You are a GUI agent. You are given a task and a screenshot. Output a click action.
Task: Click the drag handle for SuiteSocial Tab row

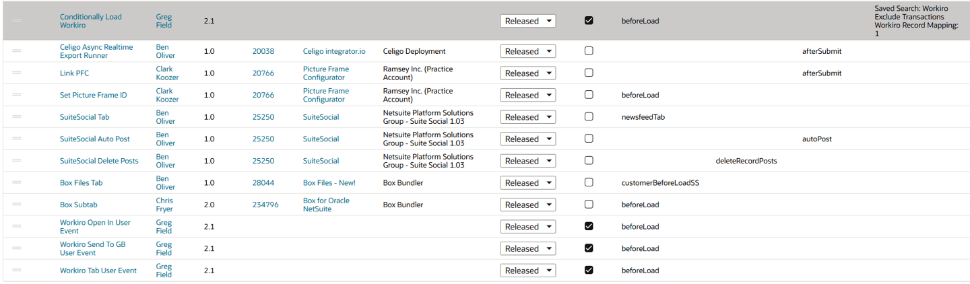17,116
